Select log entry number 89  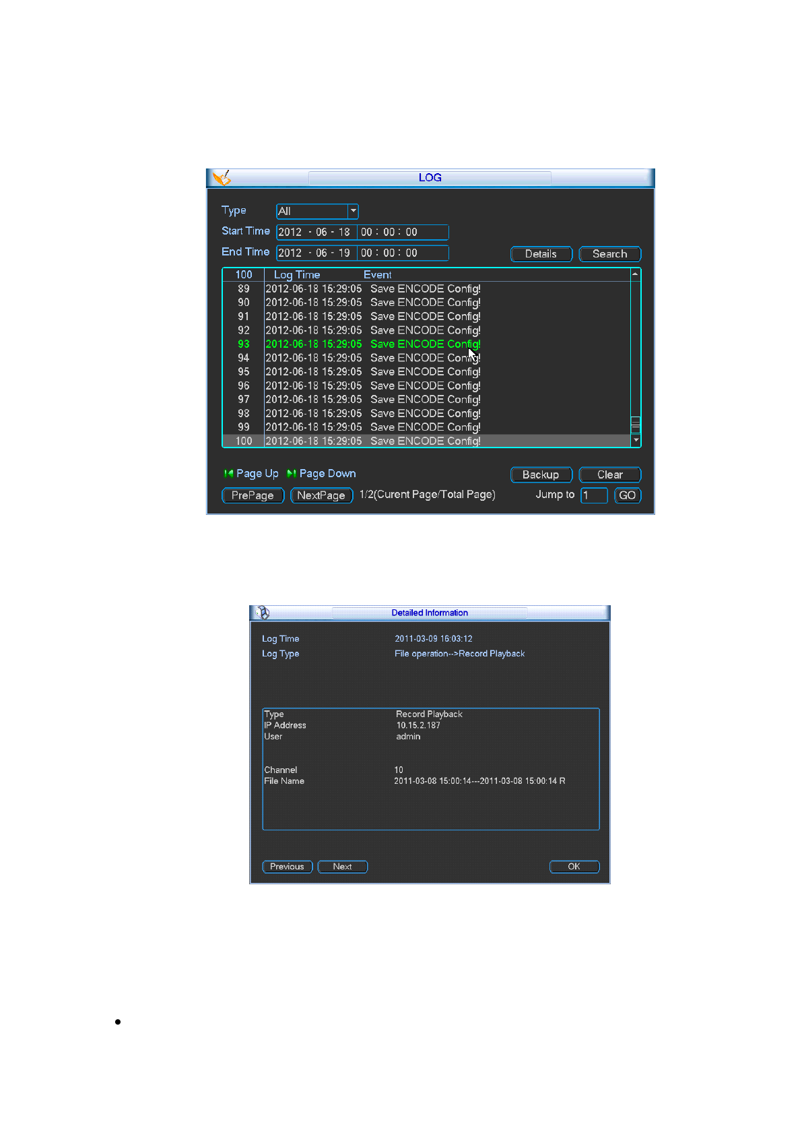[x=426, y=288]
